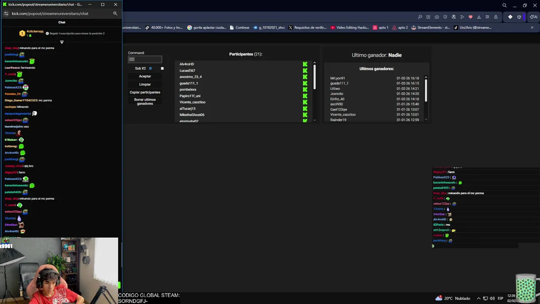This screenshot has height=304, width=540.
Task: Click the heart bookmark toolbar icon
Action: click(470, 17)
